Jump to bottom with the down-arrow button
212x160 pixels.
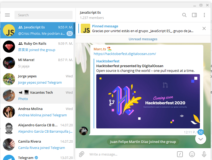[x=201, y=139]
